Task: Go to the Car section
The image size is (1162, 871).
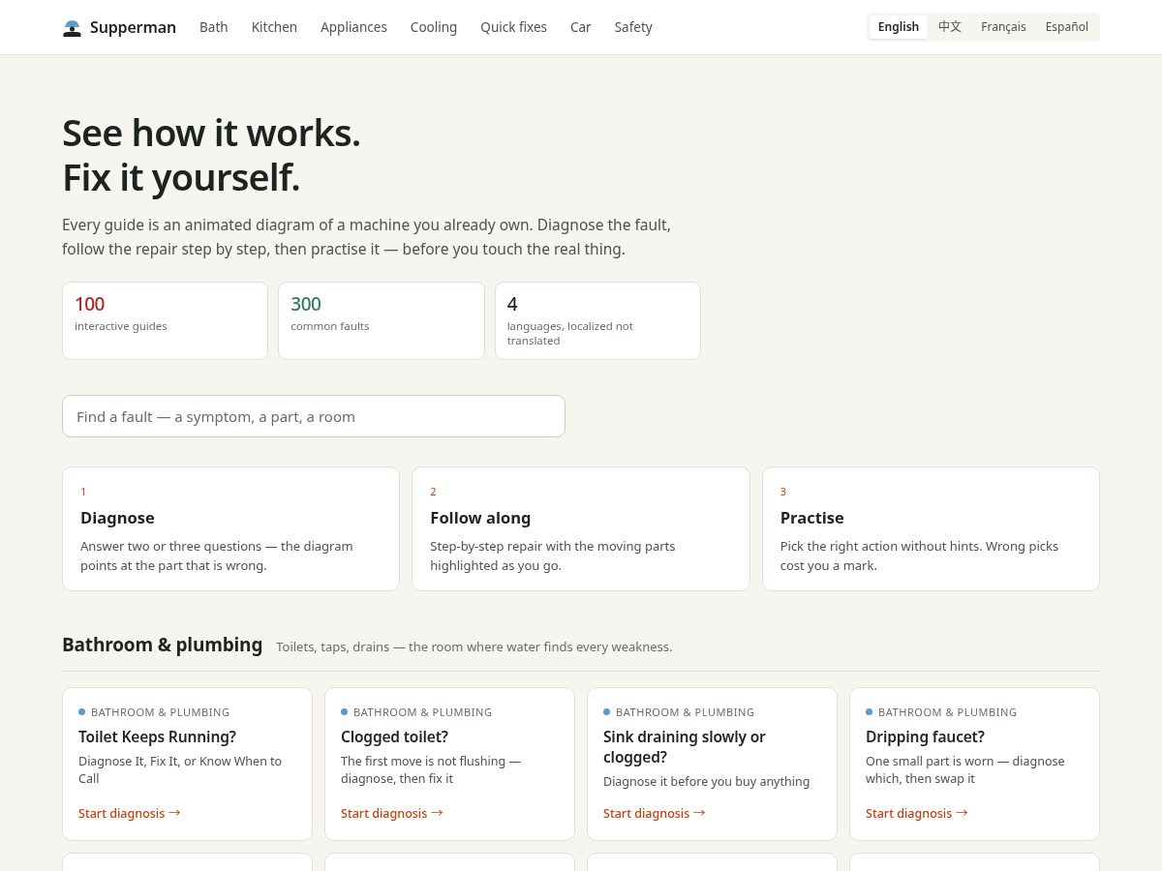Action: coord(581,27)
